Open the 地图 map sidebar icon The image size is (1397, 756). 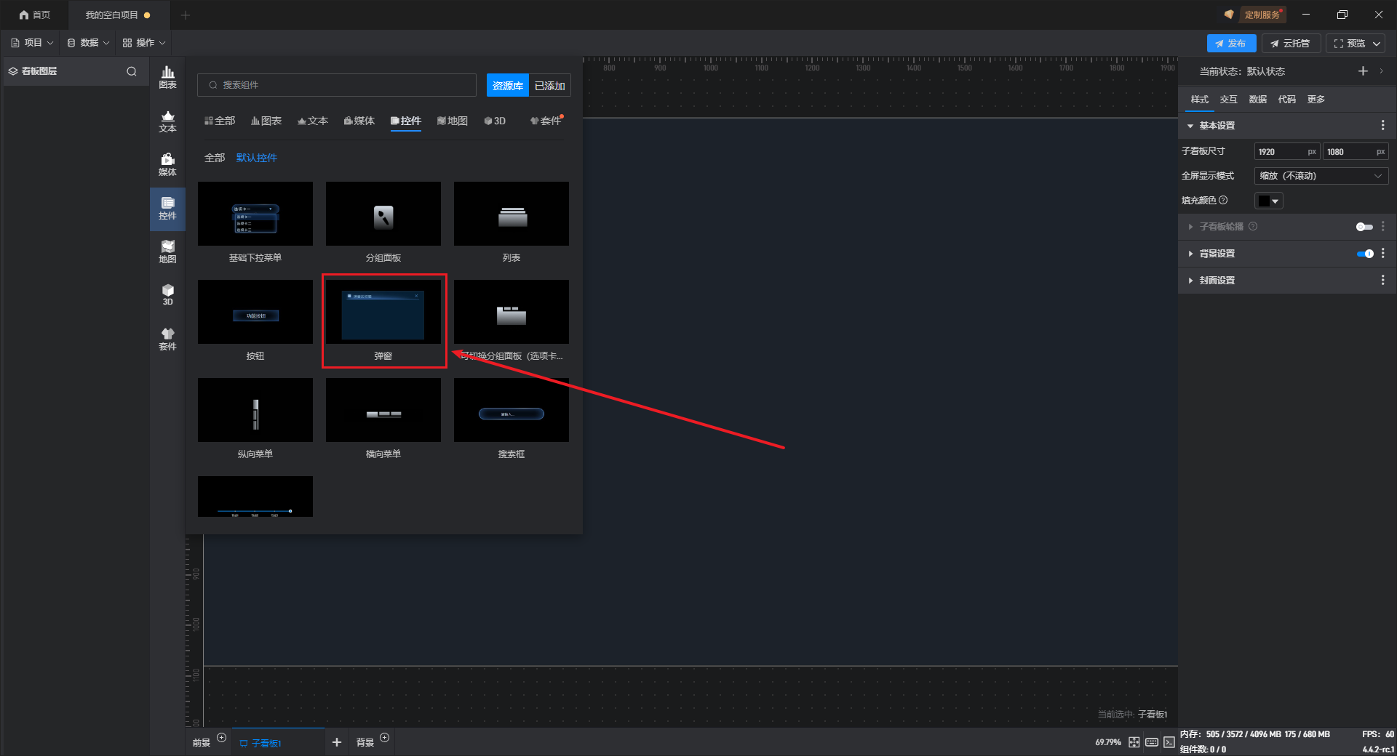[x=167, y=252]
